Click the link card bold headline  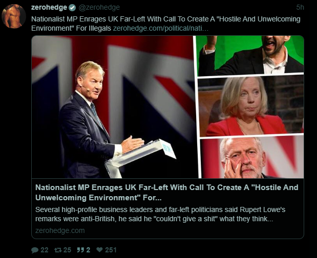167,193
